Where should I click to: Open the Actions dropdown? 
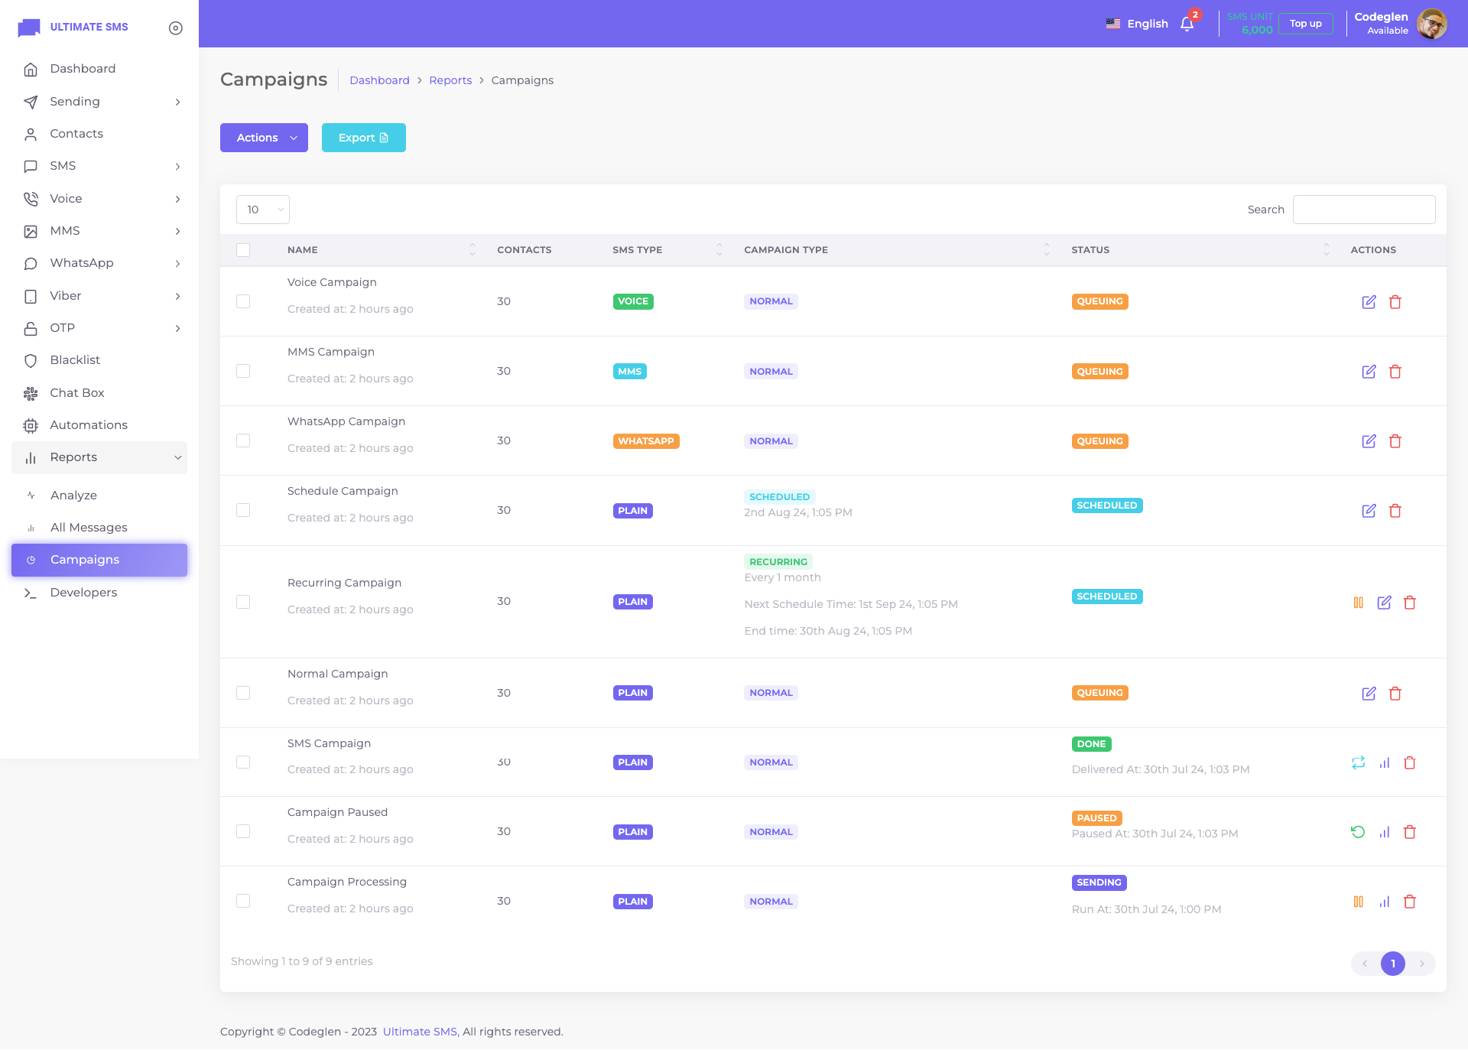tap(264, 138)
